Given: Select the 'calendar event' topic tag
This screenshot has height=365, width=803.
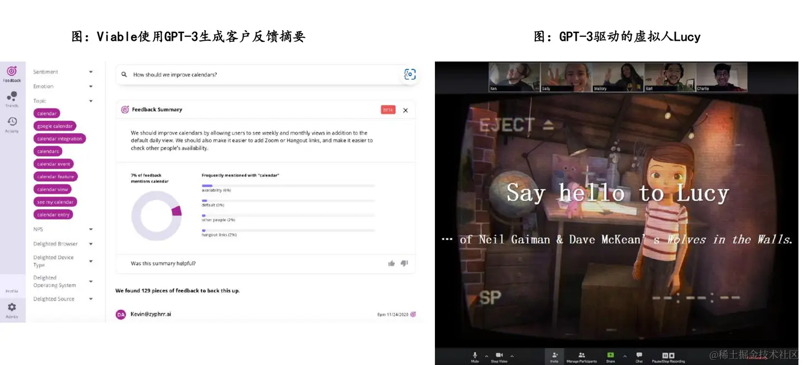Looking at the screenshot, I should pos(54,164).
